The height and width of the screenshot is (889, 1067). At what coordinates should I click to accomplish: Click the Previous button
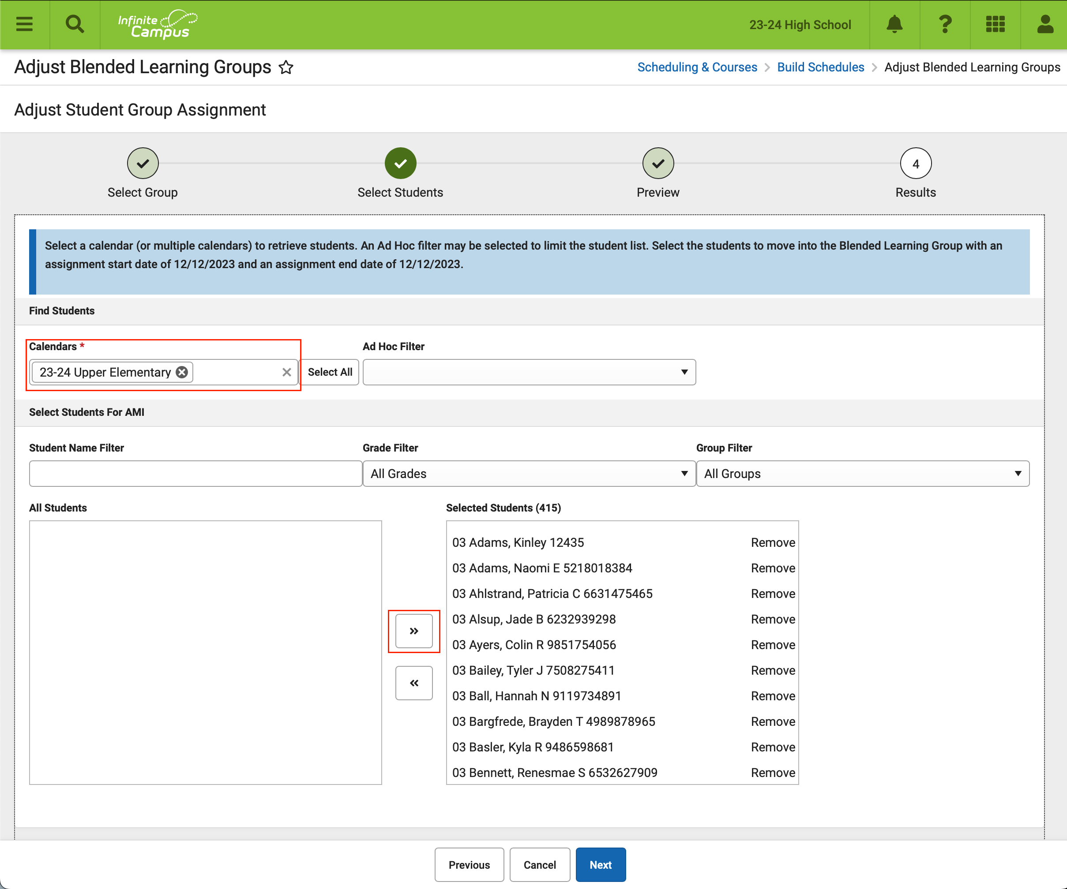[x=469, y=865]
